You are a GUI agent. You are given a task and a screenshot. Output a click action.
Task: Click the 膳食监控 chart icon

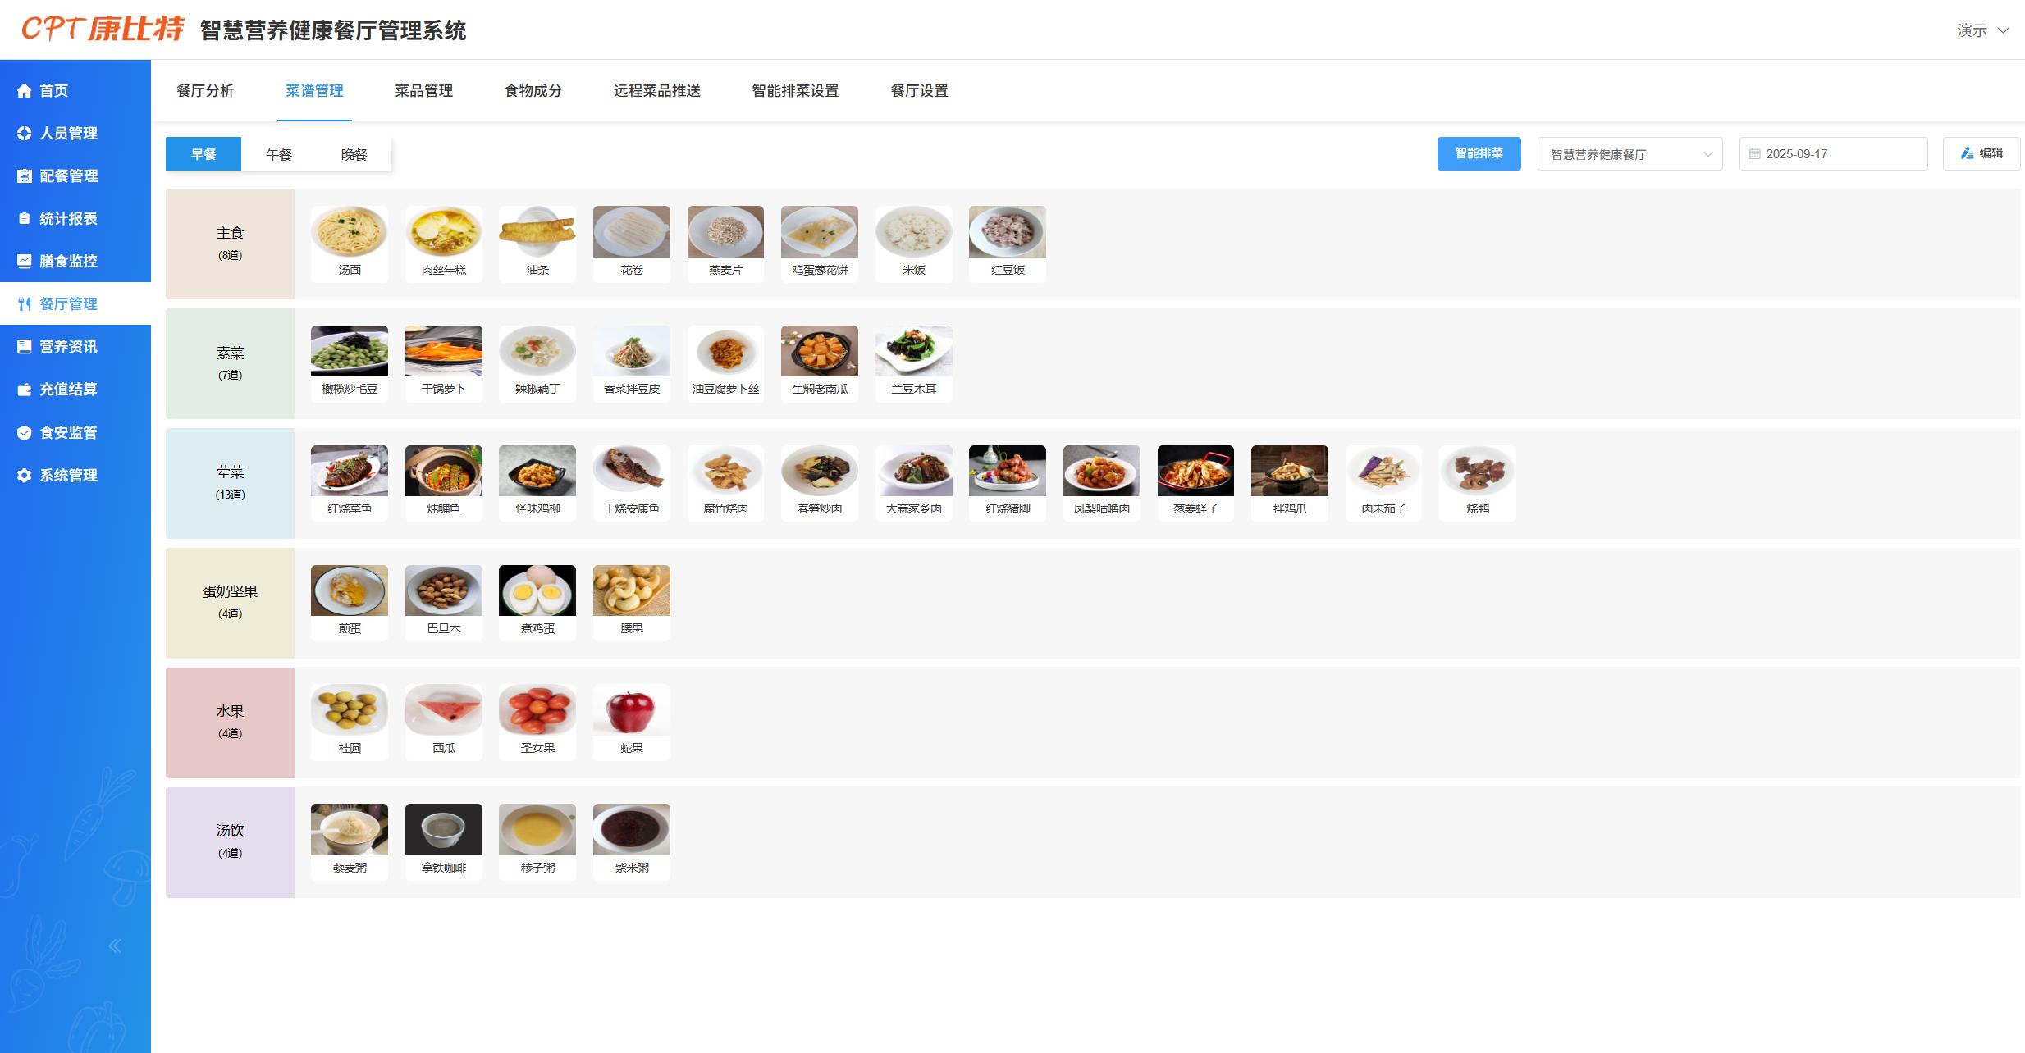(25, 262)
